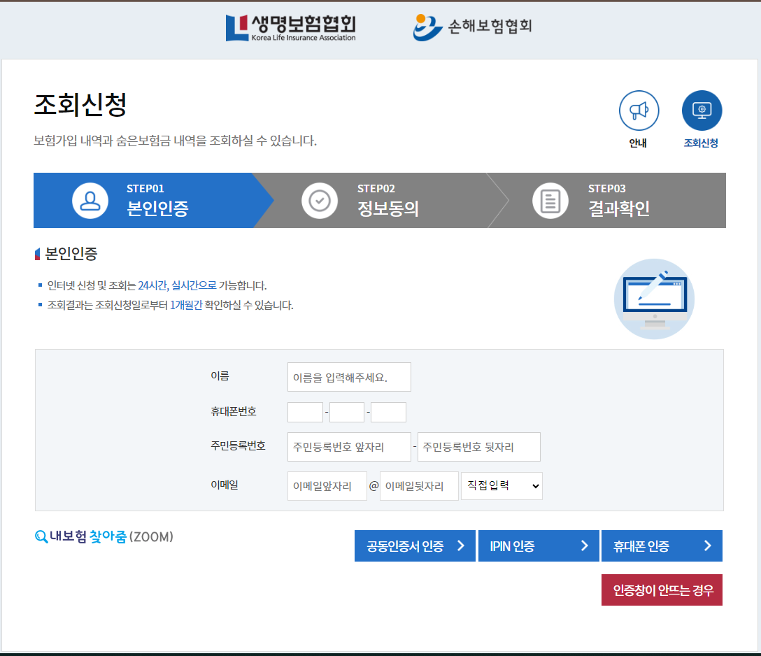Click the STEP02 정보동의 checkmark icon

tap(320, 200)
